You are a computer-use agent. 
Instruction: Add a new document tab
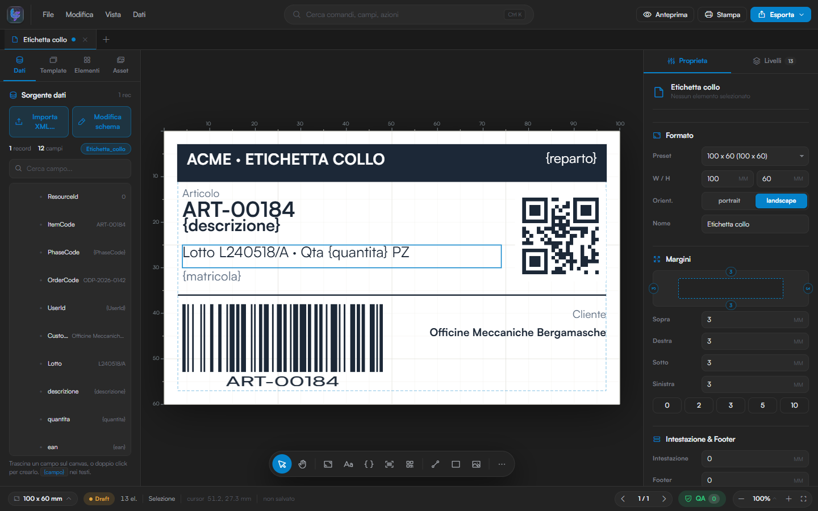click(x=106, y=40)
